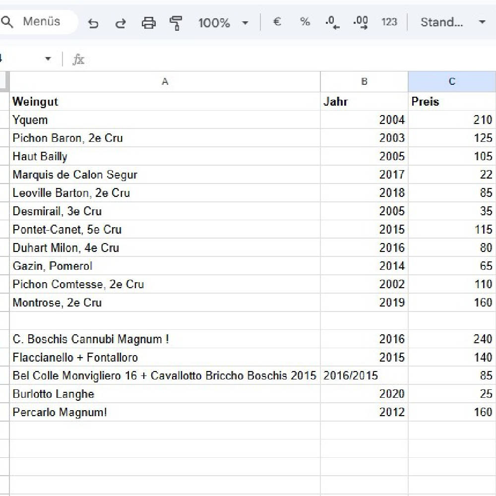
Task: Select column B header
Action: pos(364,82)
